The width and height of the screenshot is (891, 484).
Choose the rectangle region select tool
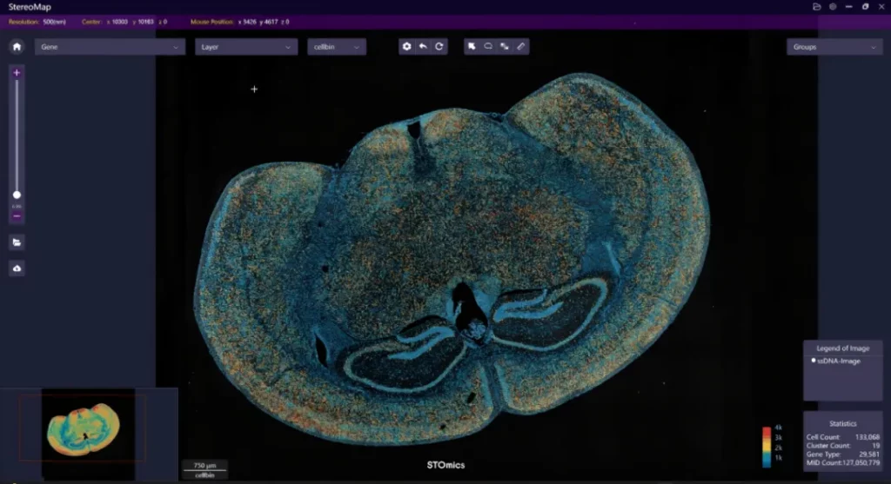coord(505,47)
